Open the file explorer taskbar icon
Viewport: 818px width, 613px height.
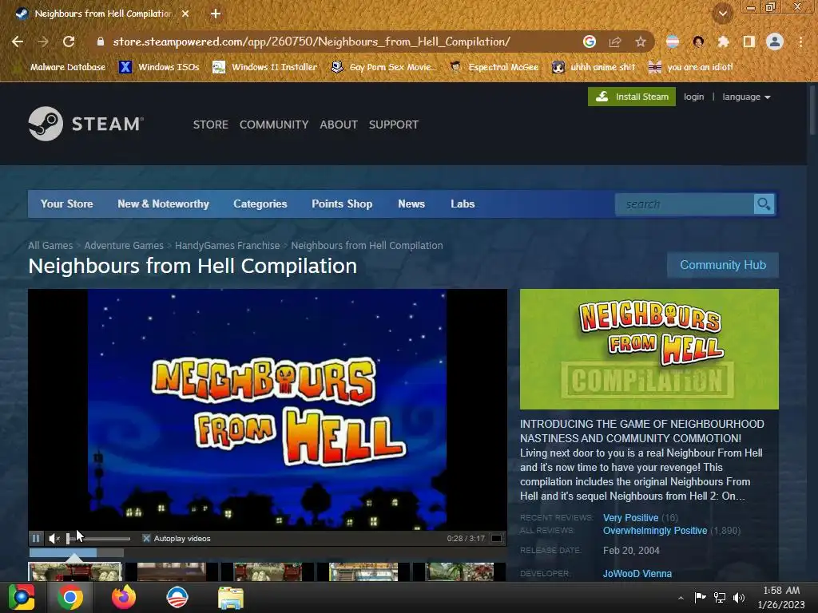pos(231,598)
